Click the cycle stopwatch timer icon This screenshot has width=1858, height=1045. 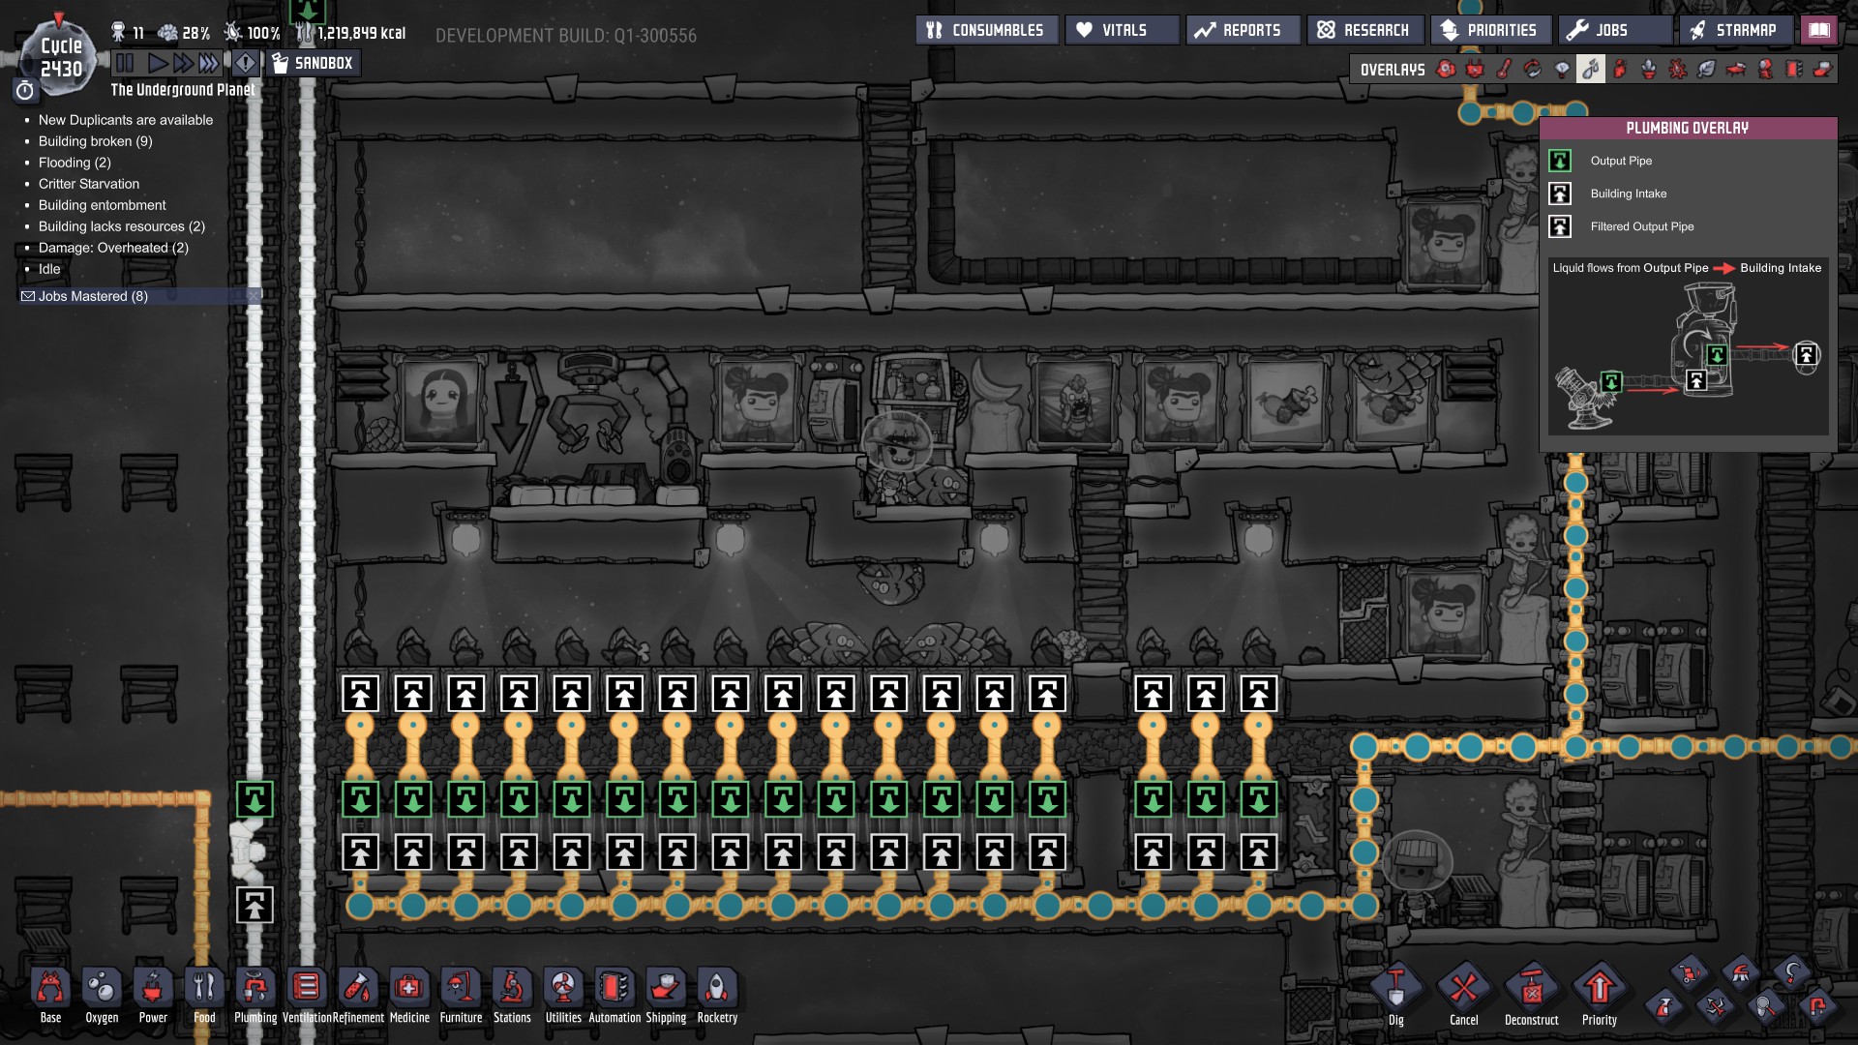[25, 91]
